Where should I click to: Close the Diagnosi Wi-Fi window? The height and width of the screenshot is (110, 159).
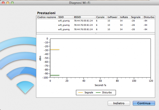pos(3,3)
